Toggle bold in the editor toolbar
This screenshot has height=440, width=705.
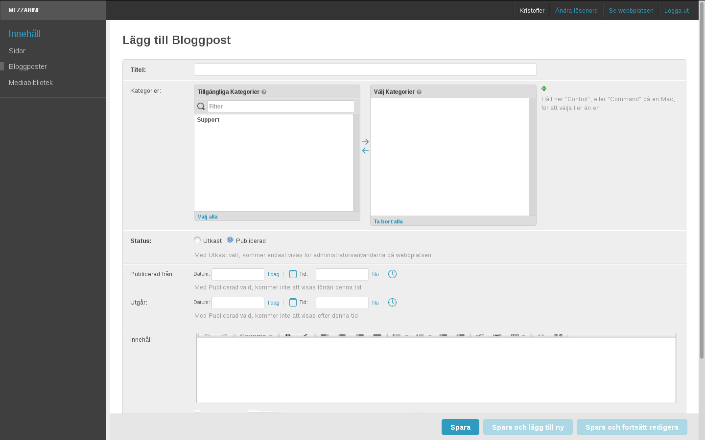(288, 335)
